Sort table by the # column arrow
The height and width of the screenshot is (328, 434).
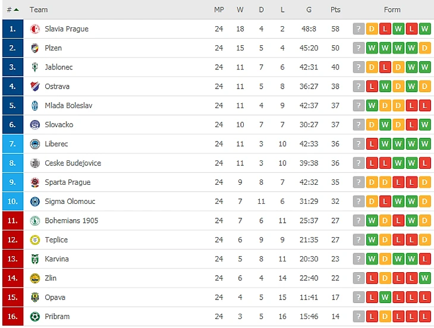[x=16, y=10]
